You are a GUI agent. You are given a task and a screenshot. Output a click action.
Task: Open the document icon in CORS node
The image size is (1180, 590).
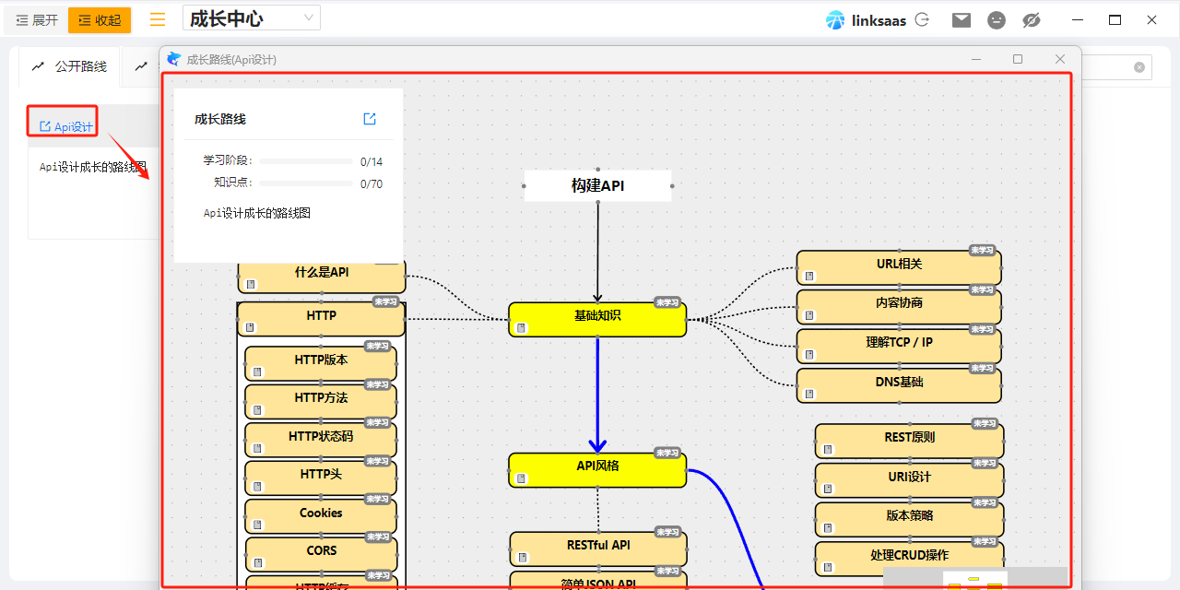tap(258, 563)
